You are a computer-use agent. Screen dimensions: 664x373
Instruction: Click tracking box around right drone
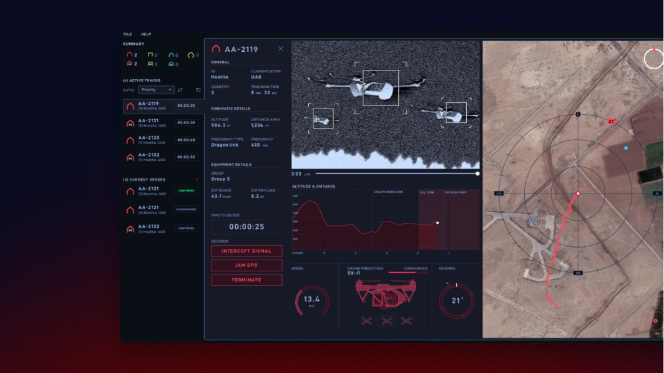pos(456,113)
